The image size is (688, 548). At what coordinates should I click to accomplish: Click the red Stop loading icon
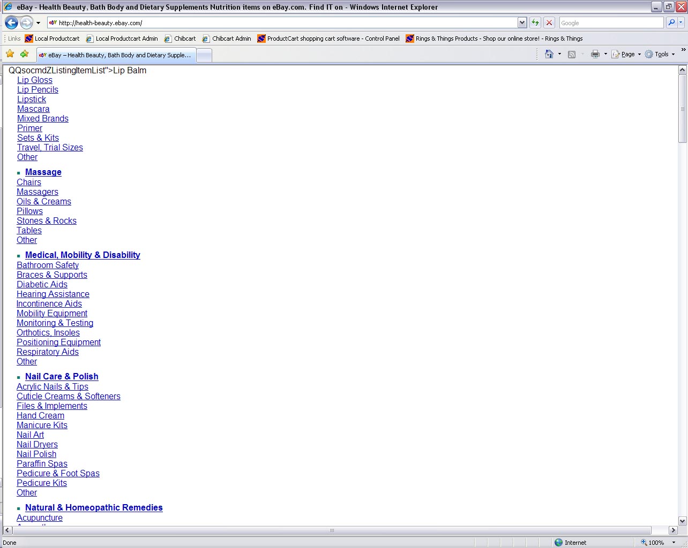click(x=549, y=23)
